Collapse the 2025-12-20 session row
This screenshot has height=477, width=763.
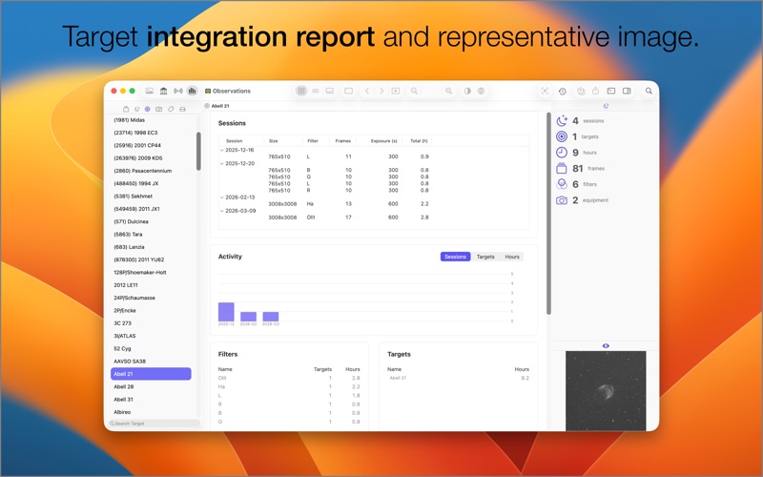tap(222, 164)
